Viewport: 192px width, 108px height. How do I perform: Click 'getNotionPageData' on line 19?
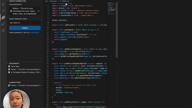pyautogui.click(x=73, y=49)
